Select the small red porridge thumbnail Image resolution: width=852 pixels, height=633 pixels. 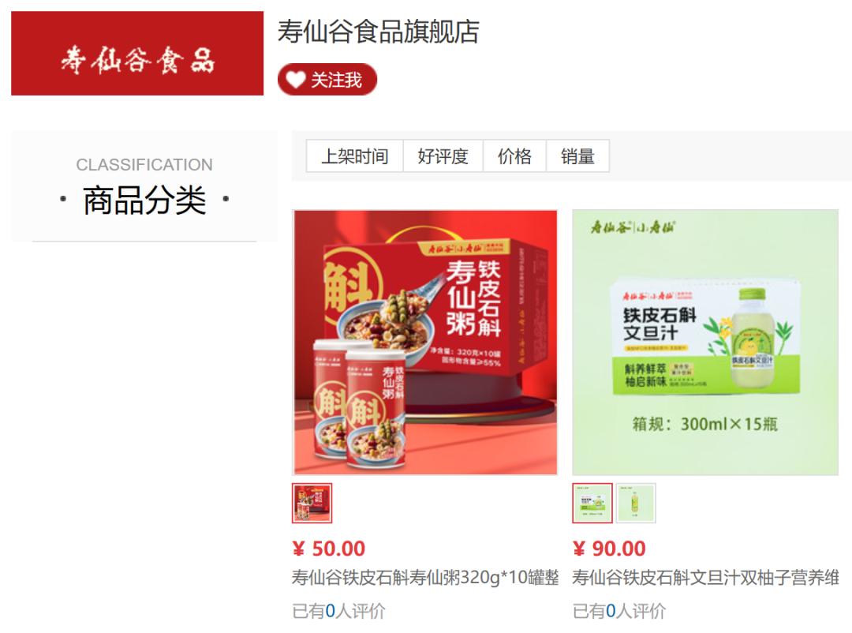[x=312, y=503]
